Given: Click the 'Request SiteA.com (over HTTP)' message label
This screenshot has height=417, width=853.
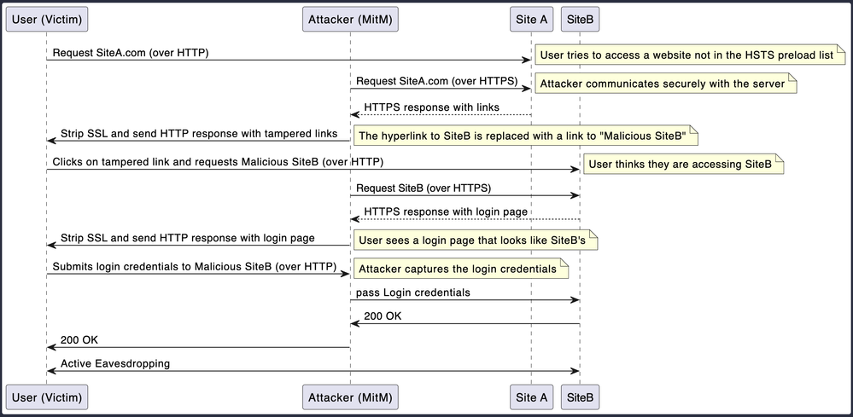Looking at the screenshot, I should [131, 53].
